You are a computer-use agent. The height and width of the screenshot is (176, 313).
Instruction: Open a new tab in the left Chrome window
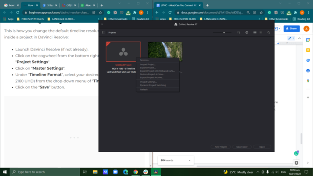pyautogui.click(x=102, y=5)
